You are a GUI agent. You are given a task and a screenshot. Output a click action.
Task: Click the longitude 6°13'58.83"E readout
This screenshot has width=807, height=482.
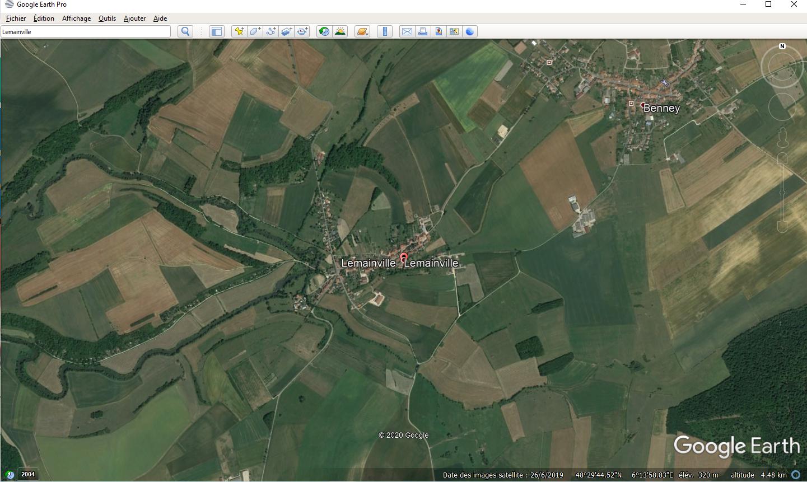pyautogui.click(x=652, y=475)
